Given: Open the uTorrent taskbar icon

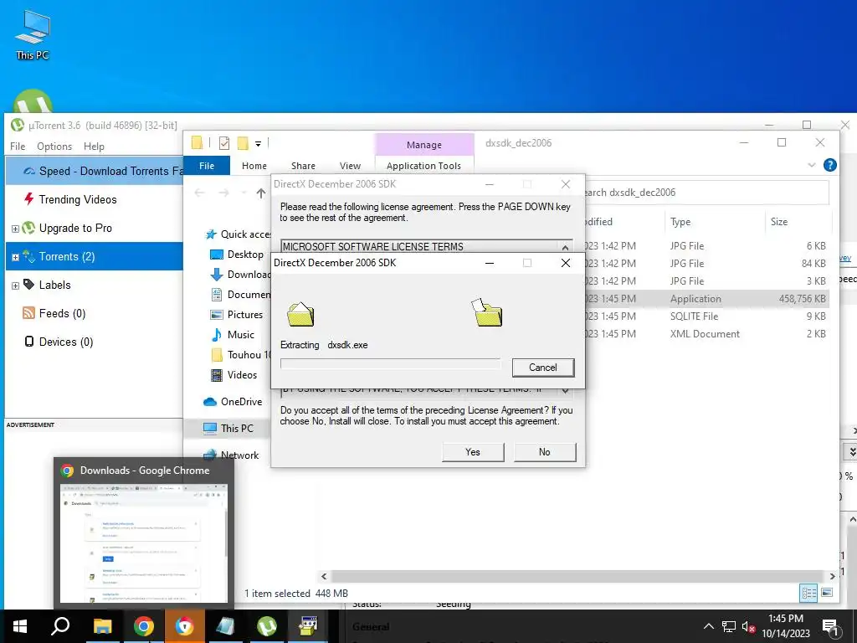Looking at the screenshot, I should click(267, 626).
